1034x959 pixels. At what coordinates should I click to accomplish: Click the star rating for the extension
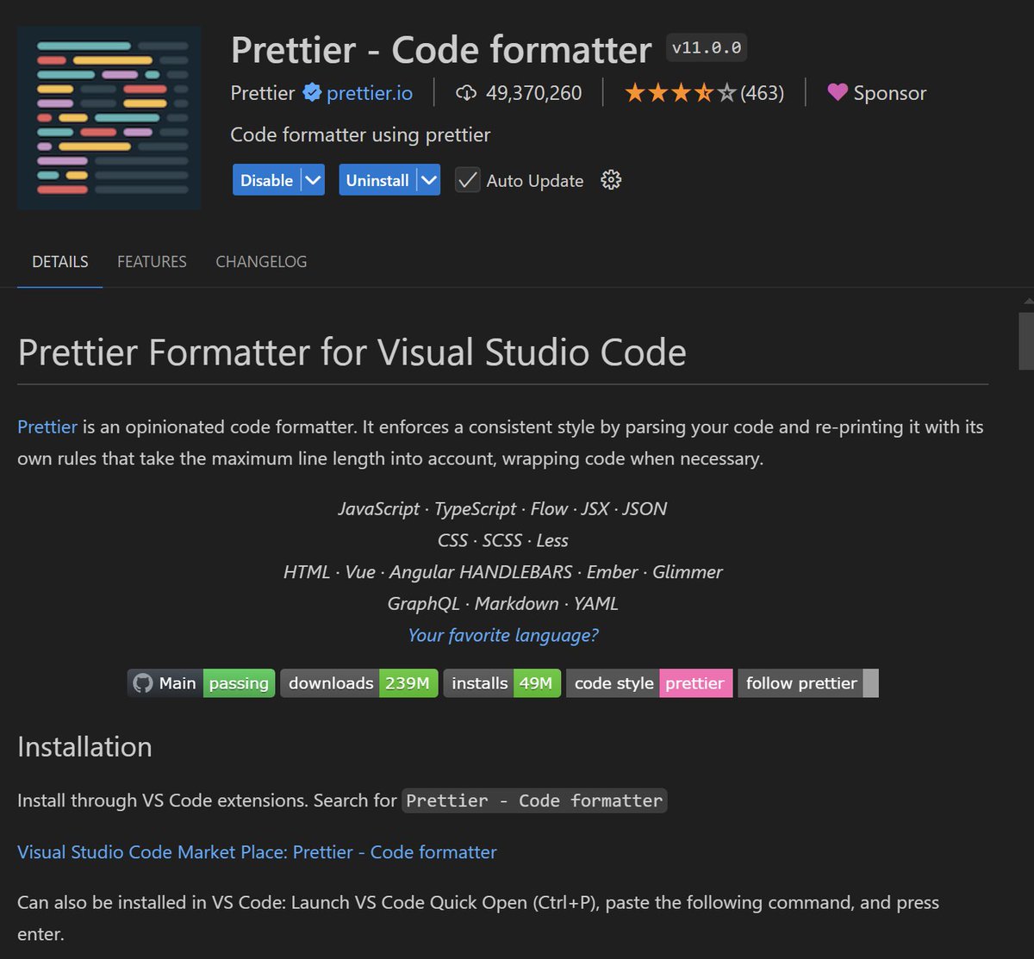click(681, 93)
